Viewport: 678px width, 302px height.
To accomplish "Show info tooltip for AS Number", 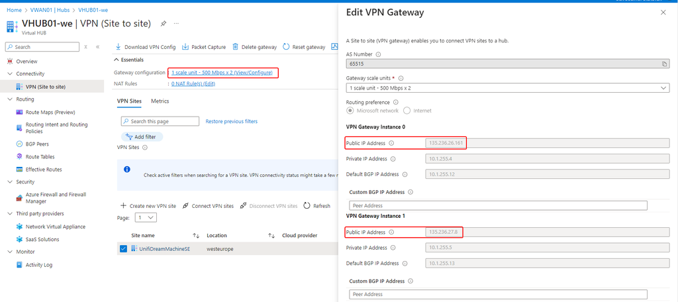I will coord(378,54).
